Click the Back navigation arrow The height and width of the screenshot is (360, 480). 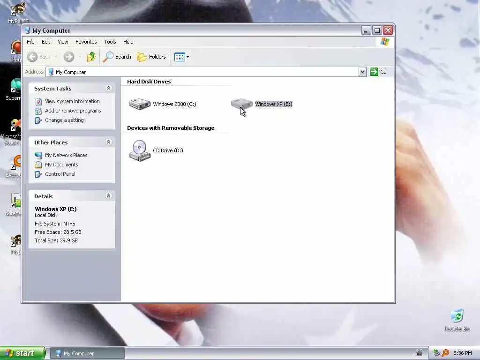[x=32, y=57]
